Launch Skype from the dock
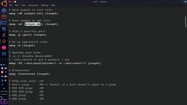The height and width of the screenshot is (105, 187). pos(4,29)
